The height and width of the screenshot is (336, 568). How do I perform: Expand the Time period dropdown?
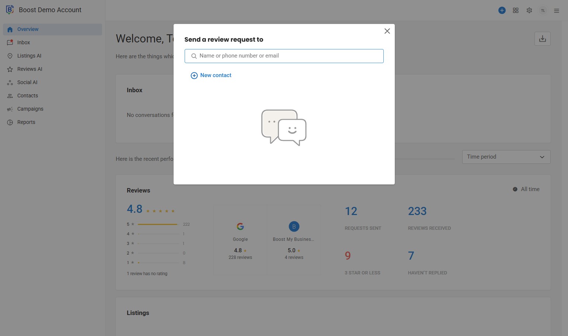point(506,157)
